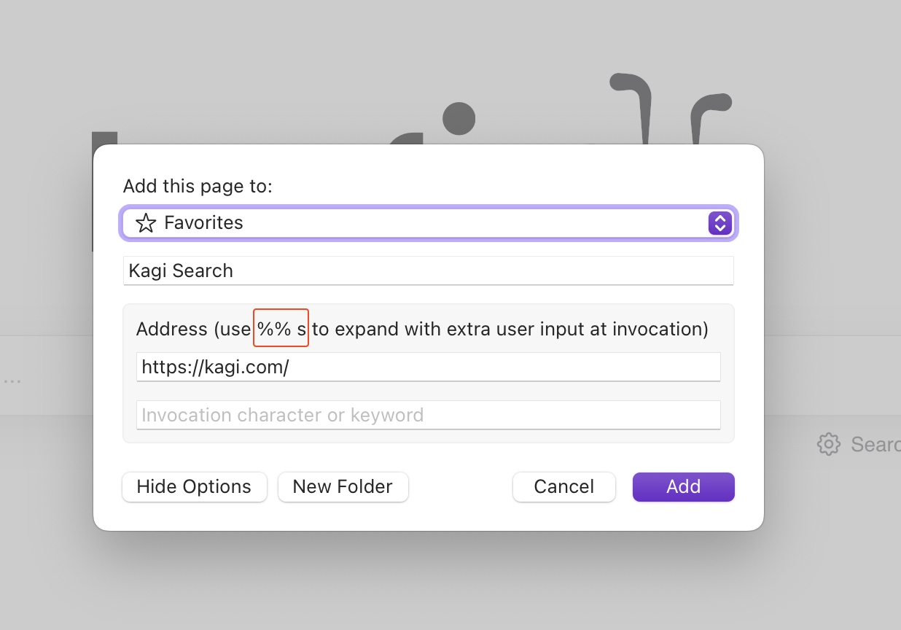This screenshot has width=901, height=630.
Task: Open the gear settings icon behind the dialog
Action: click(828, 444)
